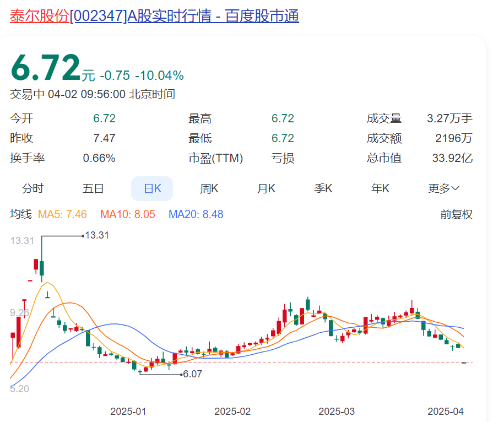The height and width of the screenshot is (422, 493).
Task: Expand the 更多 chart period dropdown
Action: point(443,188)
